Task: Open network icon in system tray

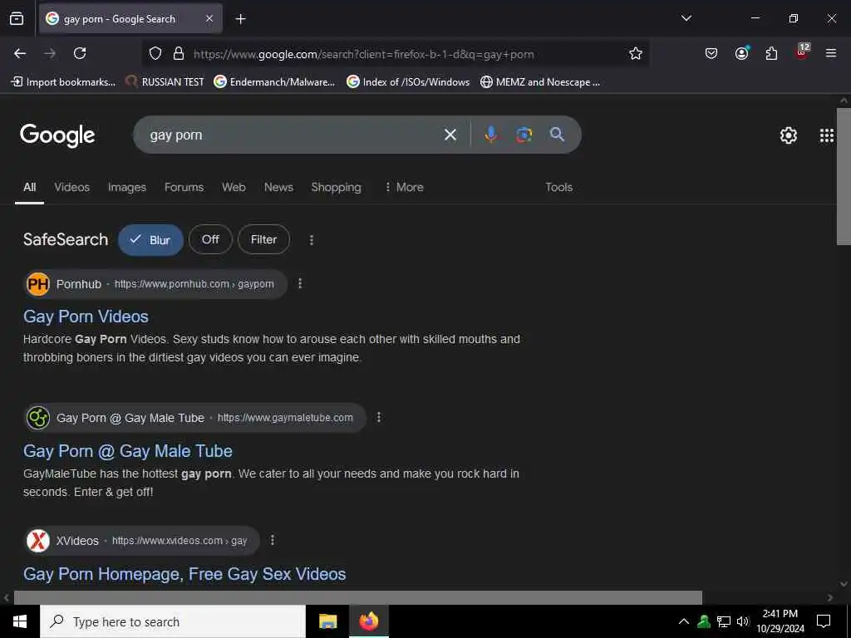Action: tap(724, 621)
